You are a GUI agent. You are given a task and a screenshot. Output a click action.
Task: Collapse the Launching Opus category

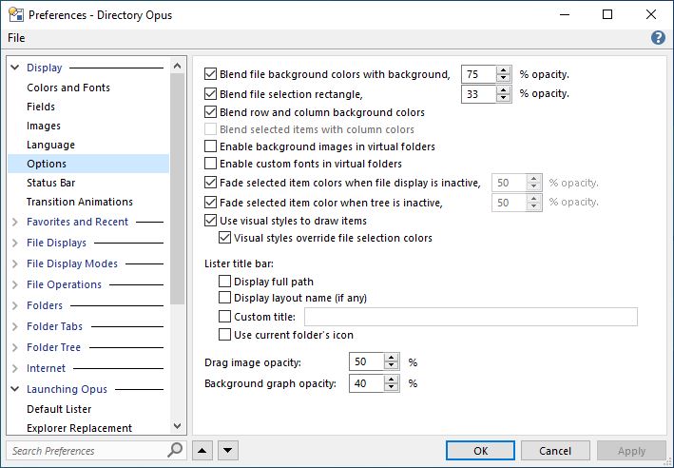click(15, 389)
